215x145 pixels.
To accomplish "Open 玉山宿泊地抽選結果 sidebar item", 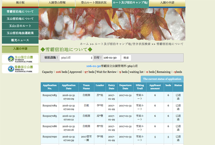I will [20, 33].
